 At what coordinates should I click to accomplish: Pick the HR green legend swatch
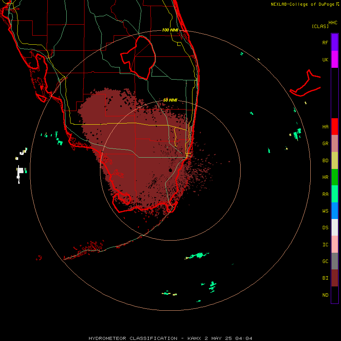coord(335,177)
